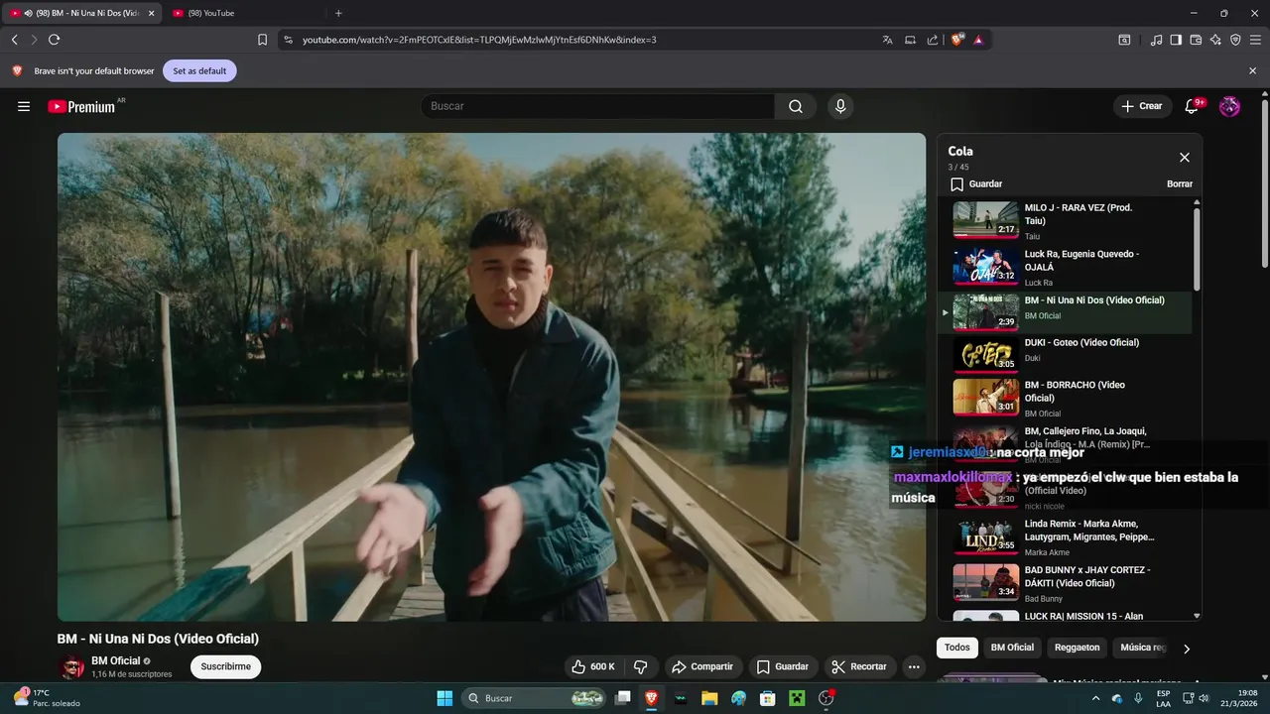Clip the video with Recortar
This screenshot has width=1270, height=714.
[x=859, y=666]
